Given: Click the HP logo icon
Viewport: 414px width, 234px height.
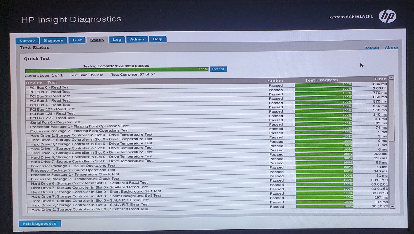Looking at the screenshot, I should [387, 16].
